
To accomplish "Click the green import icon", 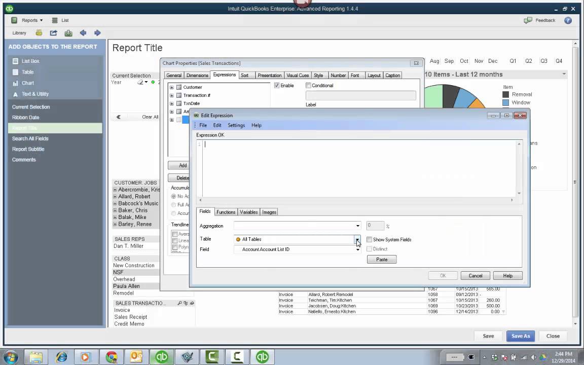I will [68, 33].
